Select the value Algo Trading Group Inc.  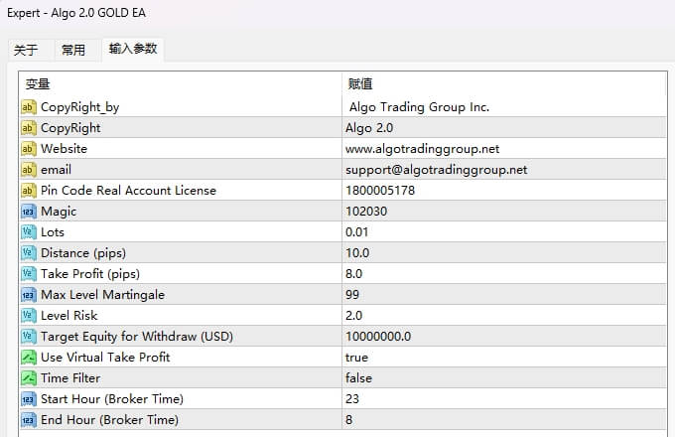419,107
